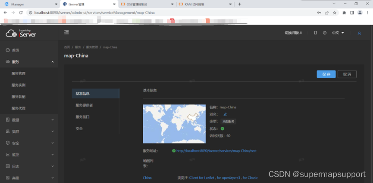
Task: Click the home dashboard icon beside 首页
Action: 8,50
